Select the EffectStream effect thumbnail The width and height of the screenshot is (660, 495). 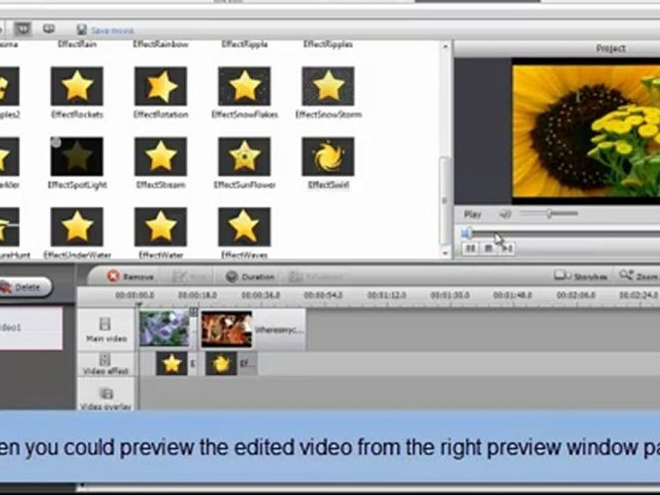(160, 157)
